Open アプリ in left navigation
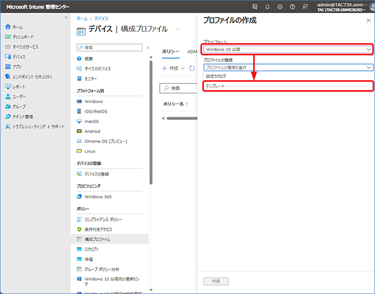Image resolution: width=375 pixels, height=294 pixels. [13, 67]
